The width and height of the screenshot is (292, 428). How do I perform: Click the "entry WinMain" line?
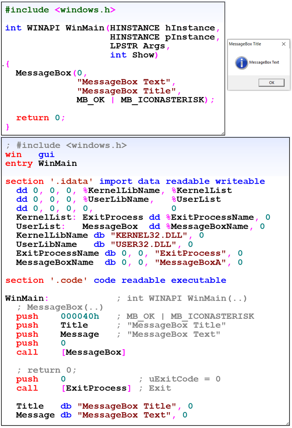pyautogui.click(x=41, y=164)
